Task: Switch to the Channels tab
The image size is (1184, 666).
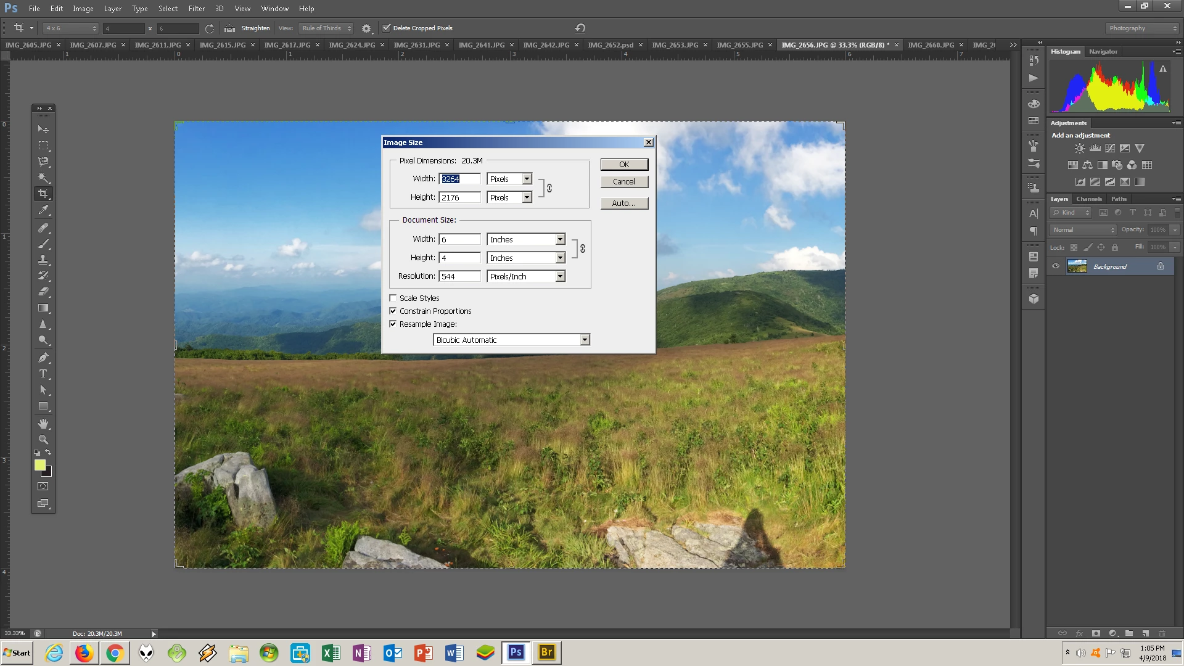Action: (1088, 199)
